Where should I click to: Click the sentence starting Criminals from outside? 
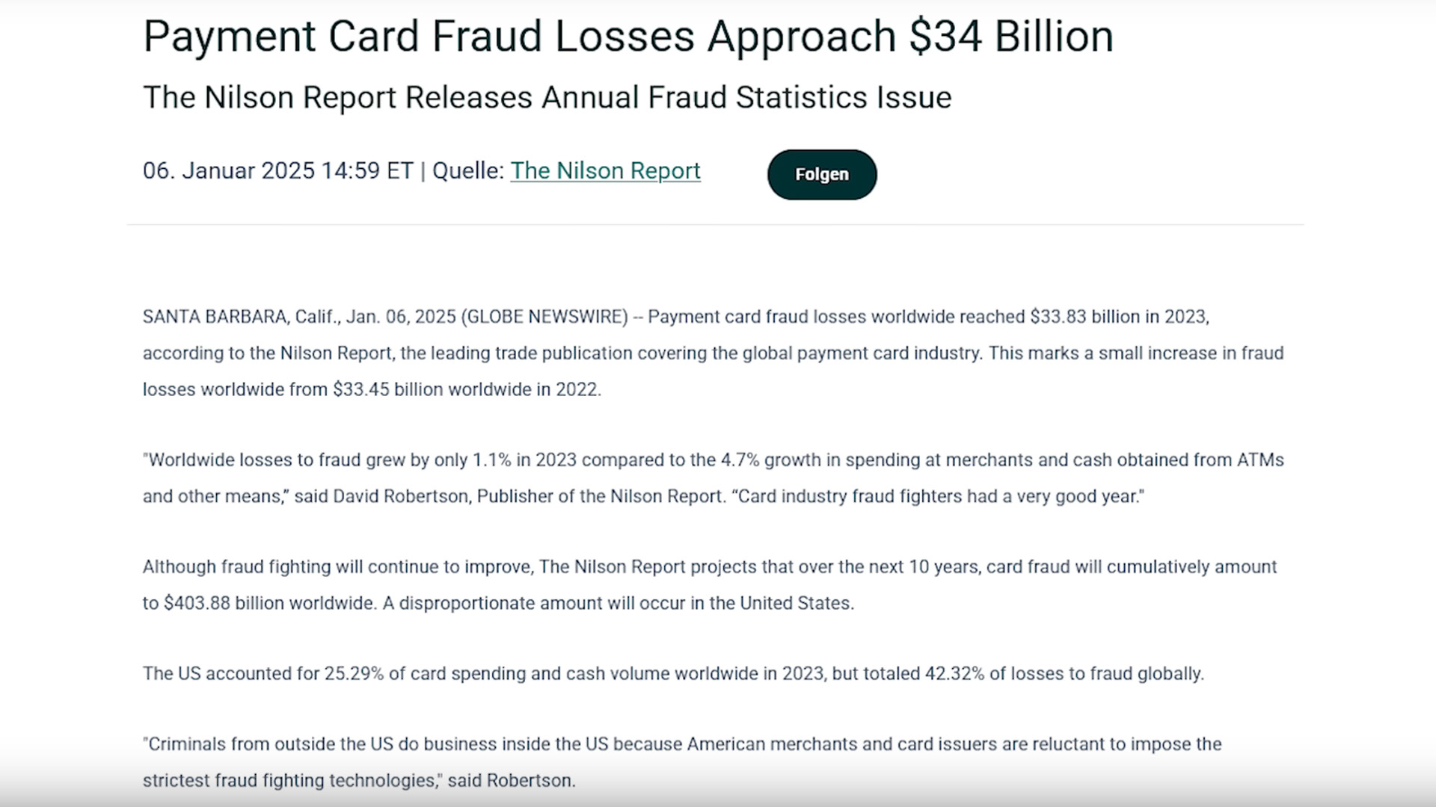click(681, 745)
